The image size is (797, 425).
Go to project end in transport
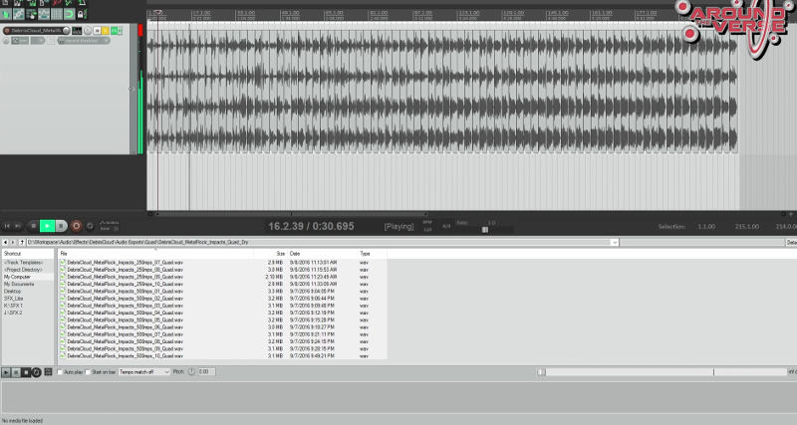tap(18, 226)
